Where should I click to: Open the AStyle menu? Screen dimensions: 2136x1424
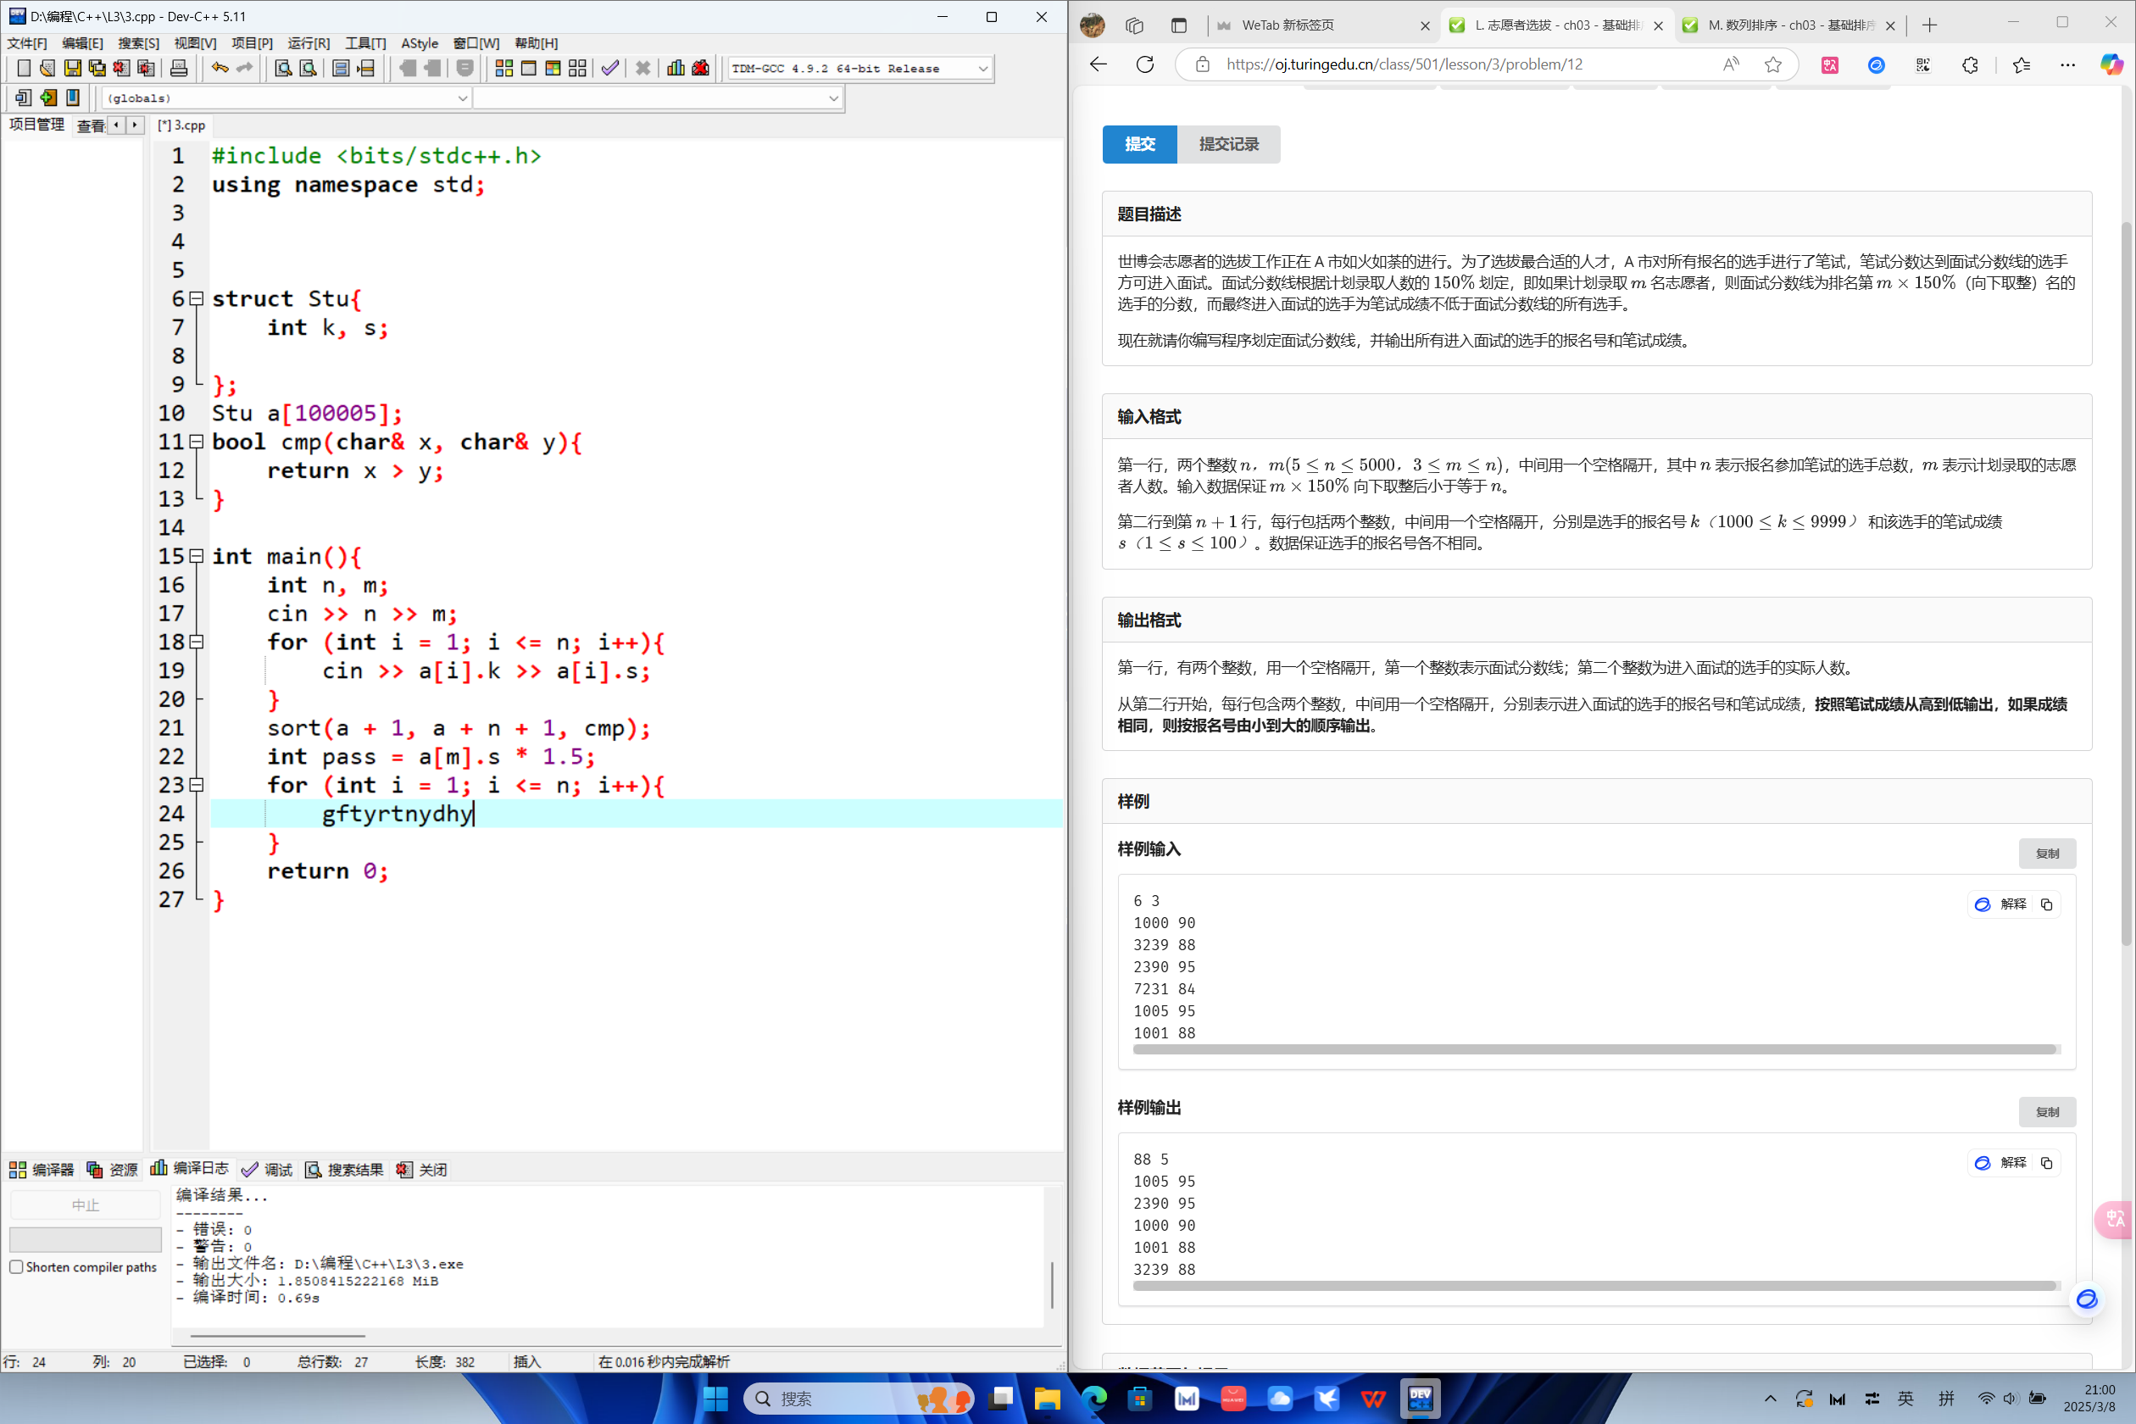(x=420, y=42)
